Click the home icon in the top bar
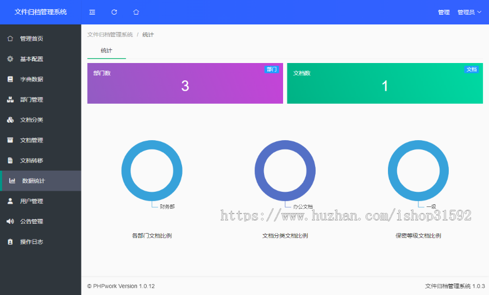The height and width of the screenshot is (295, 489). 136,12
